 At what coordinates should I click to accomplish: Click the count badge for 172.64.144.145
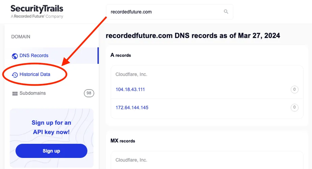click(x=295, y=108)
